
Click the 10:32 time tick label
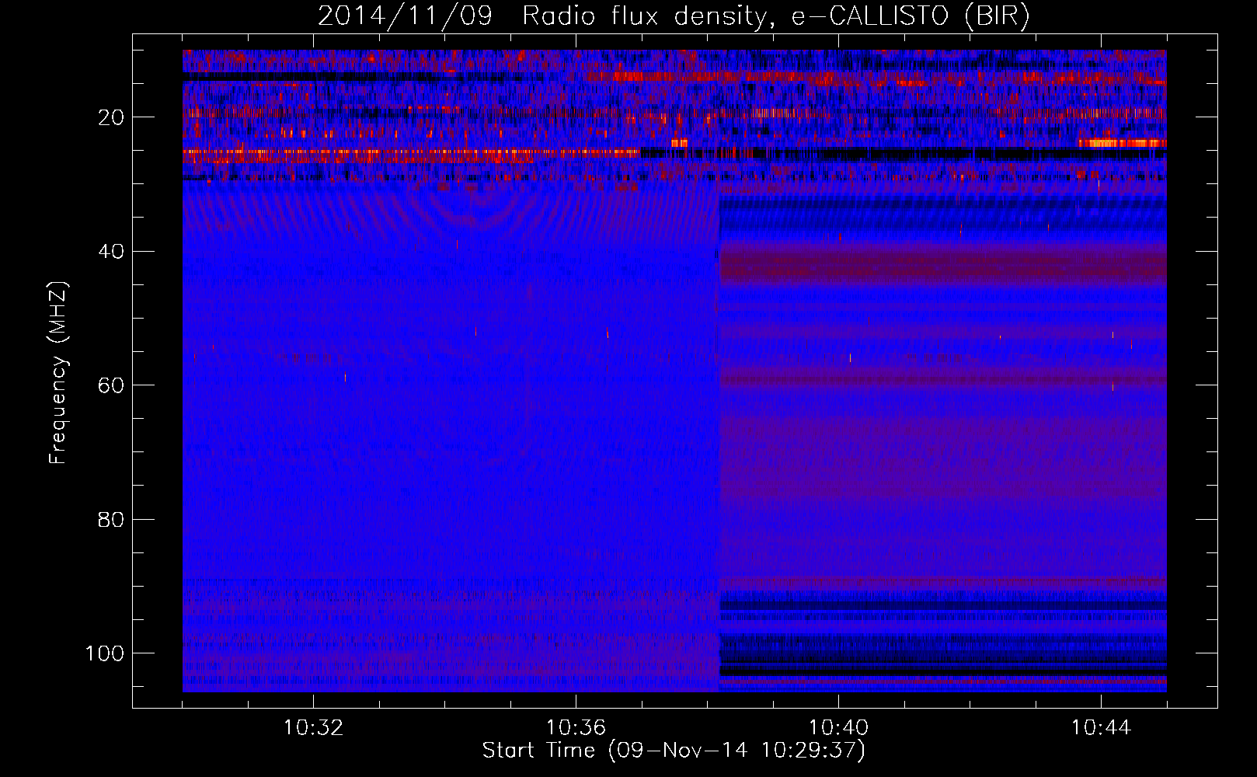click(313, 728)
